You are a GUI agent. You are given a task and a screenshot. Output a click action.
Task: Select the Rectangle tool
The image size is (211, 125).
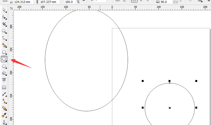(x=4, y=52)
